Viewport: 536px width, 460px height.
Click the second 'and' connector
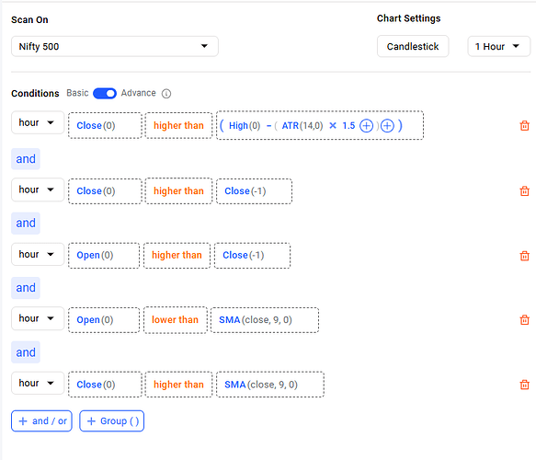click(26, 223)
